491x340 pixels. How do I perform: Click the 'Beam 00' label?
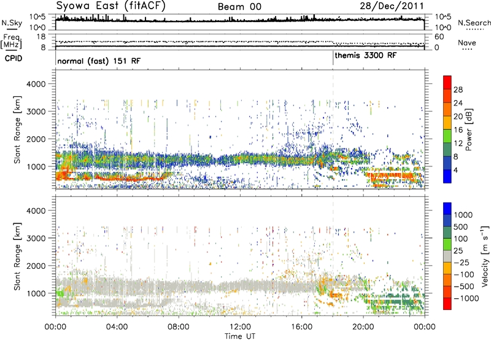[x=239, y=7]
